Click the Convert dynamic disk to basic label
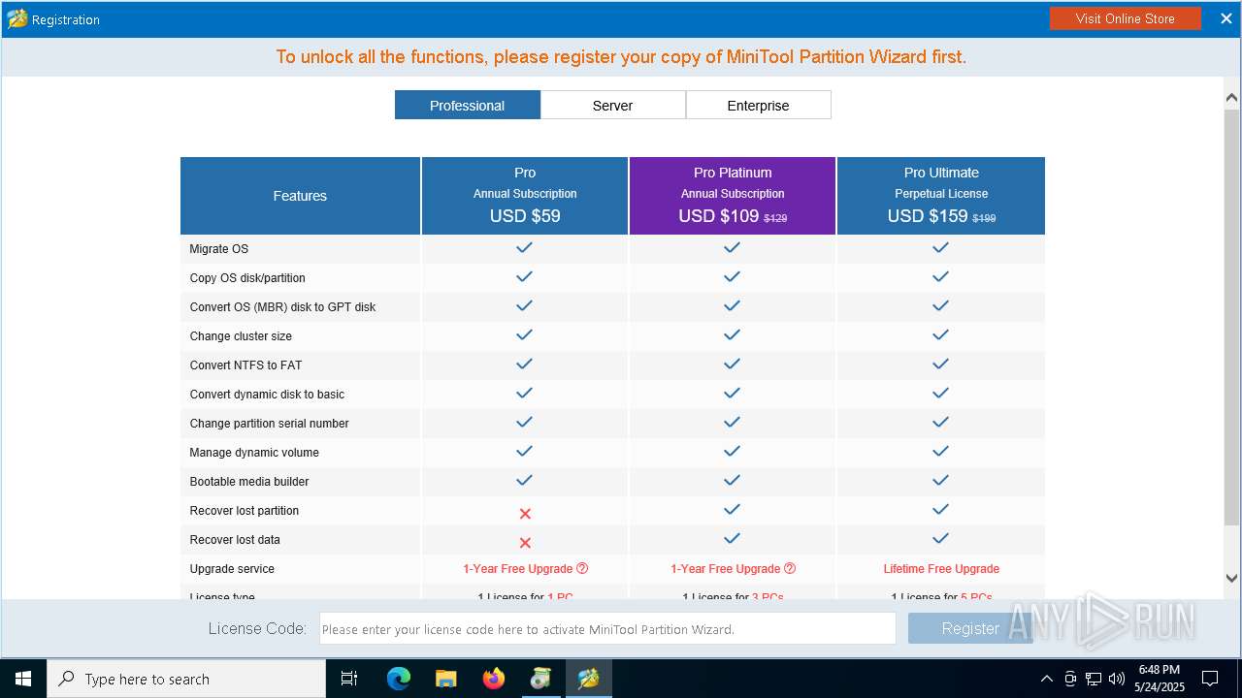 tap(267, 395)
